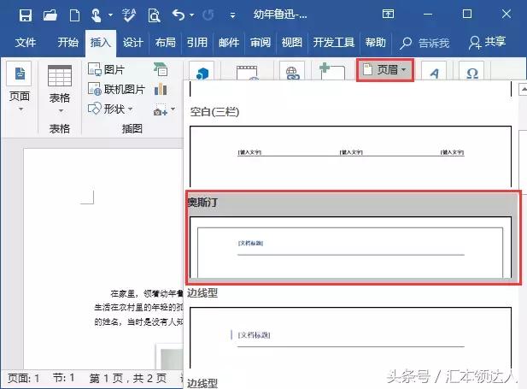Click the online video icon

(x=247, y=72)
